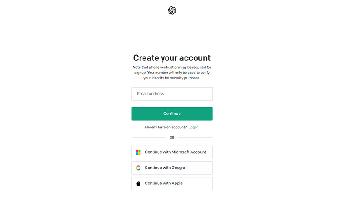The image size is (338, 203).
Task: Sign up using Continue with Google
Action: click(x=172, y=168)
